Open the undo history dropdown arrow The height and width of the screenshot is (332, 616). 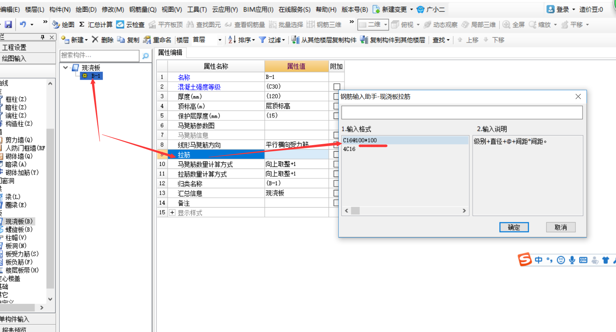(x=32, y=25)
